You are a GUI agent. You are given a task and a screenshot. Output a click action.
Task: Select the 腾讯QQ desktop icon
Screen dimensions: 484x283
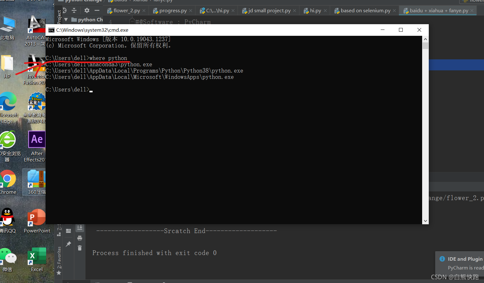point(8,221)
